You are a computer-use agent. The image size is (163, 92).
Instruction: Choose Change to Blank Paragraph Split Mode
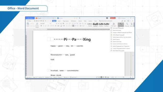coord(122,32)
